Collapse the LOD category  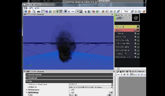click(x=27, y=81)
